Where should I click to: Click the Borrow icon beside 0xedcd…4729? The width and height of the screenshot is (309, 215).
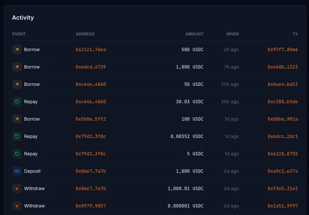[x=17, y=67]
